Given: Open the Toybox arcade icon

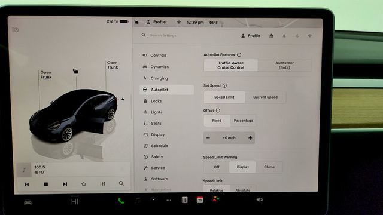Looking at the screenshot, I should click(215, 199).
